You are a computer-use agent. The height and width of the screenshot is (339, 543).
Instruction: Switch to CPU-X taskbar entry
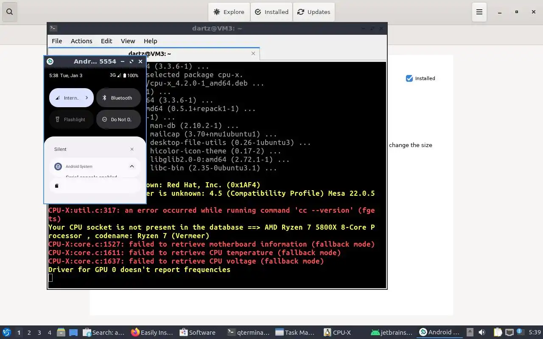pos(344,332)
